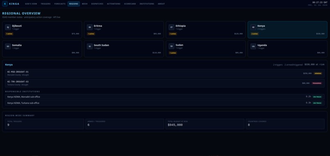The width and height of the screenshot is (330, 156).
Task: Click the Armed / Triggered summary tile
Action: (x=125, y=124)
